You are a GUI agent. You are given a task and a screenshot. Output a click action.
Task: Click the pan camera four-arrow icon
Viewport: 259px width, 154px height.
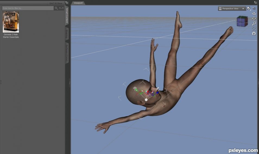click(254, 19)
